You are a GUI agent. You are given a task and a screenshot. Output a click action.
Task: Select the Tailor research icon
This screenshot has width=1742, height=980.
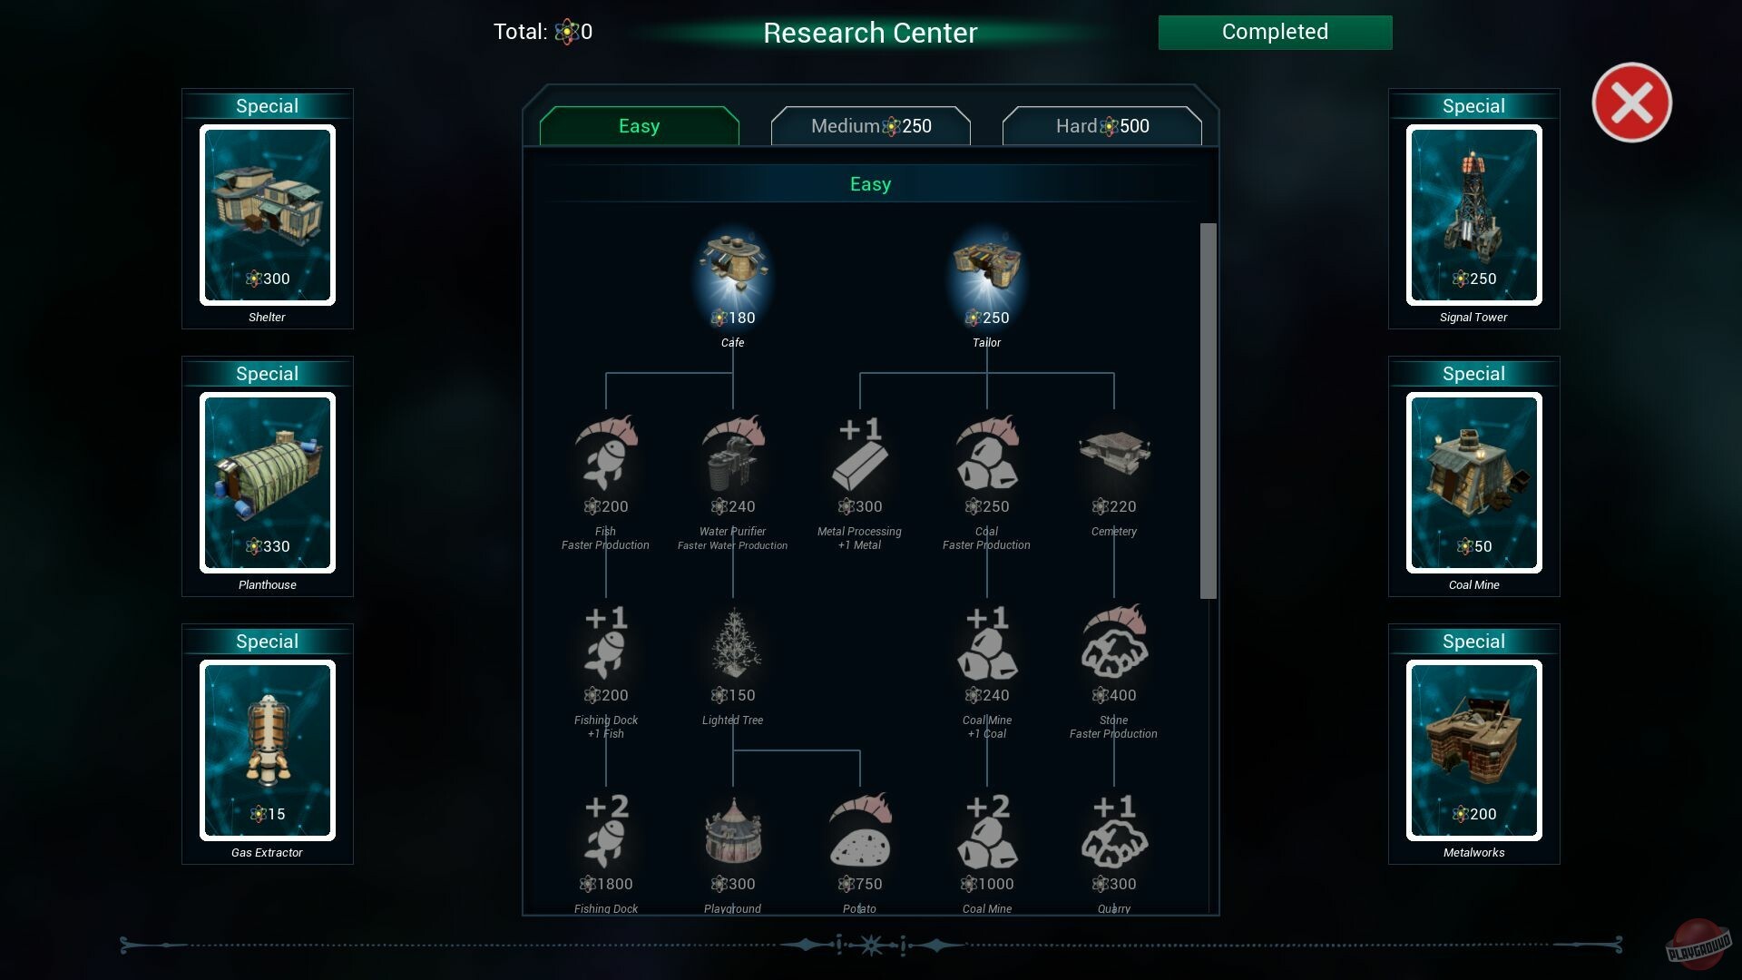point(987,268)
